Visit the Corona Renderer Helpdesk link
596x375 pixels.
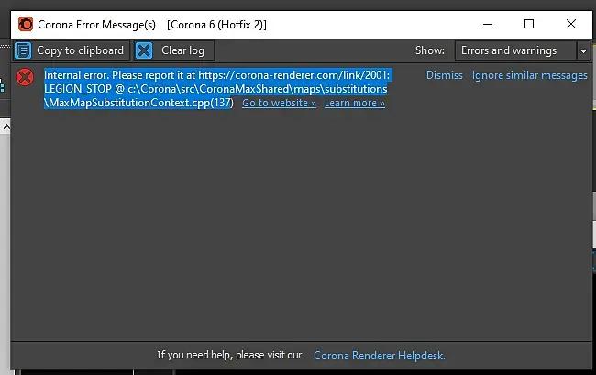pyautogui.click(x=380, y=356)
